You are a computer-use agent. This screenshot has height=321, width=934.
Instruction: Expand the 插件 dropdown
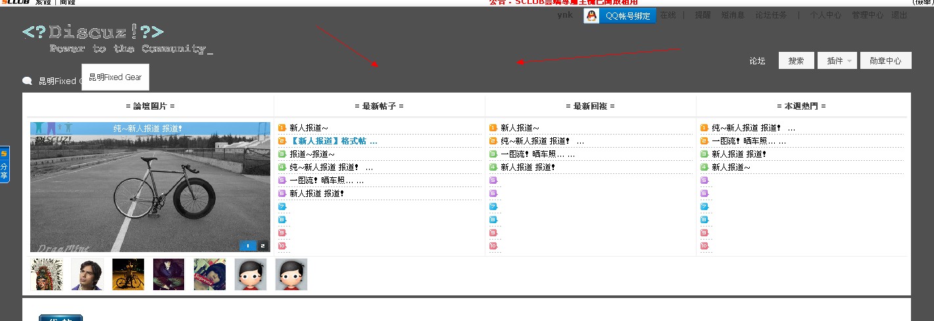(837, 60)
